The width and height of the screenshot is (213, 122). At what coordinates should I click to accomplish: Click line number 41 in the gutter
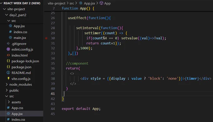tap(53, 94)
